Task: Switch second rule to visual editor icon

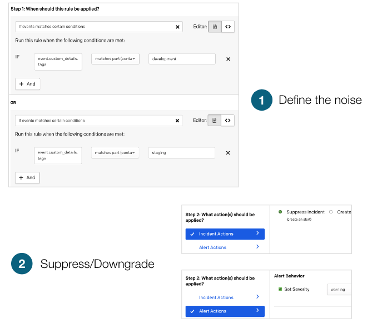Action: click(215, 121)
